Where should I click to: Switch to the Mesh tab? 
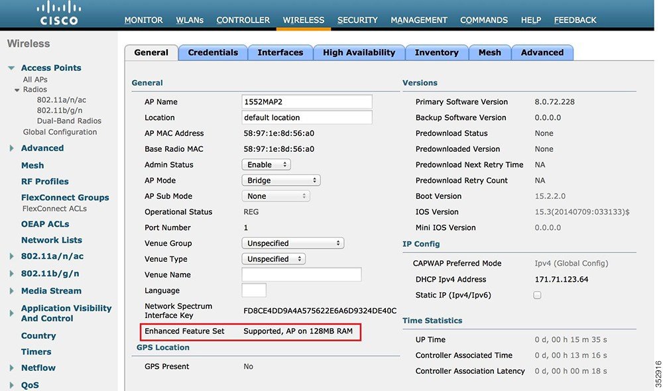point(490,52)
